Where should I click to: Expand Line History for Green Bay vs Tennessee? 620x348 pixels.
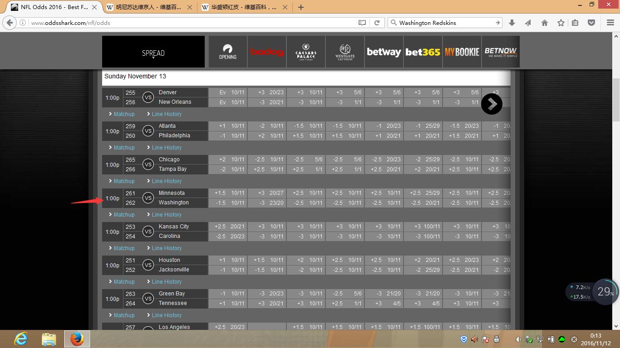(x=166, y=315)
